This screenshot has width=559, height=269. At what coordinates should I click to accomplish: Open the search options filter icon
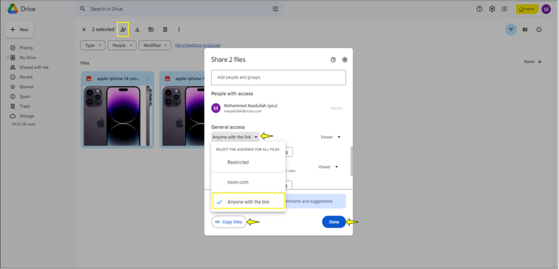(275, 9)
